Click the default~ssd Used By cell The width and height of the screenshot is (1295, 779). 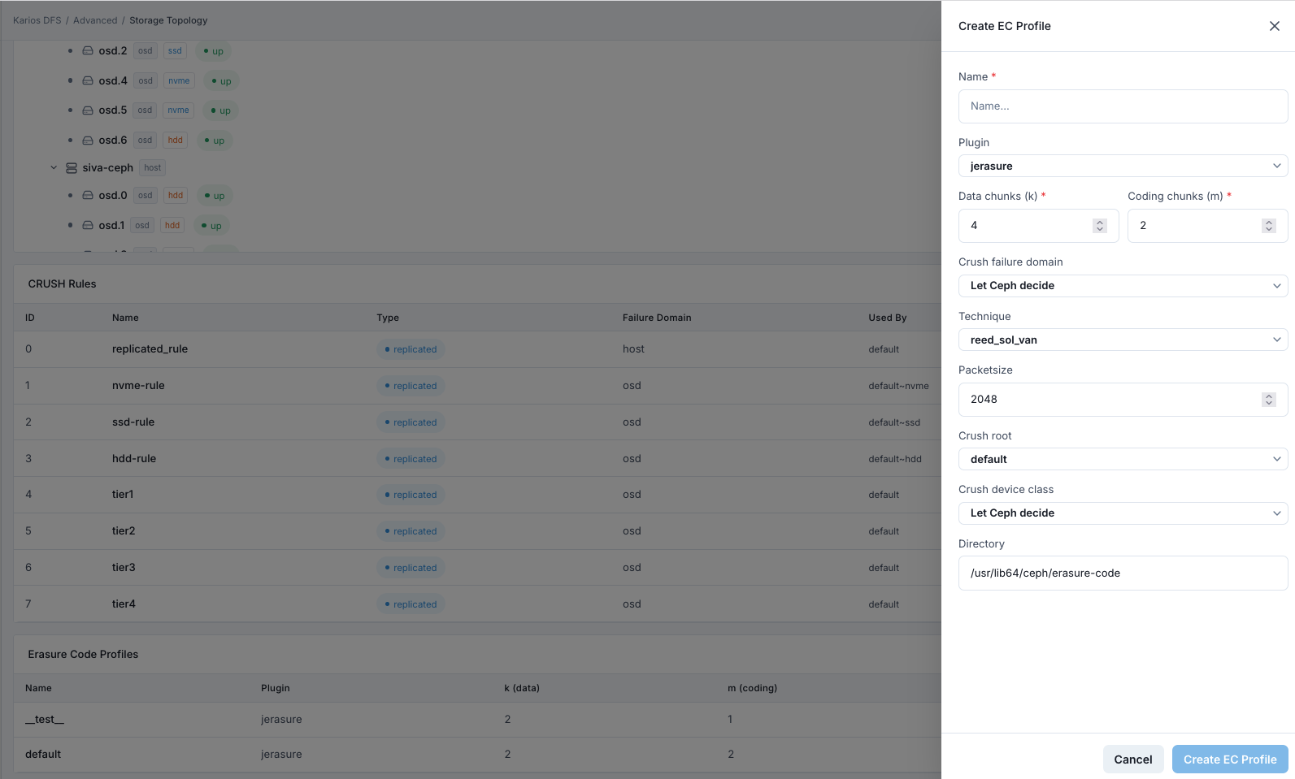[894, 422]
